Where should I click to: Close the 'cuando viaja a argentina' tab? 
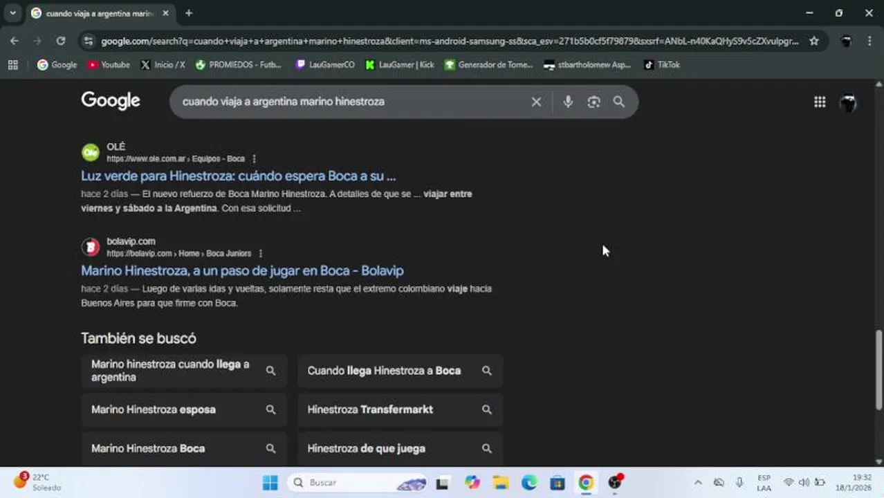(x=165, y=13)
